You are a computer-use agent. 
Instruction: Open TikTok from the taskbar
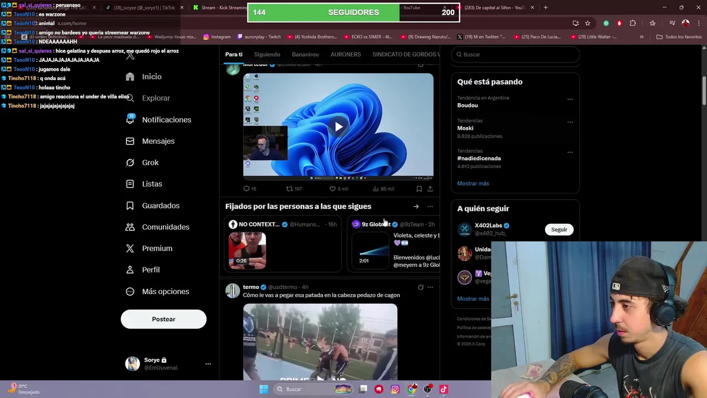pos(443,389)
